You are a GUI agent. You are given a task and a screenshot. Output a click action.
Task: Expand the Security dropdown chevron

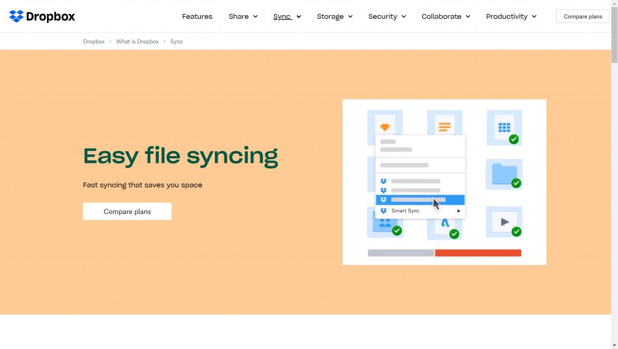coord(404,16)
